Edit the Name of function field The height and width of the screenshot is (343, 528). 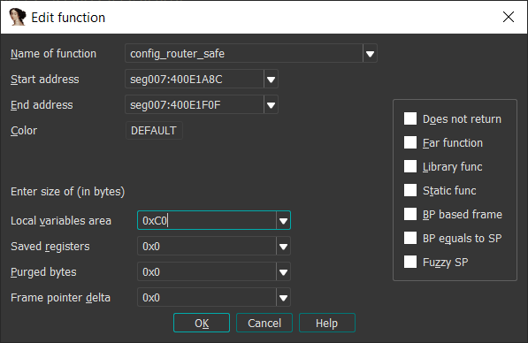(244, 53)
